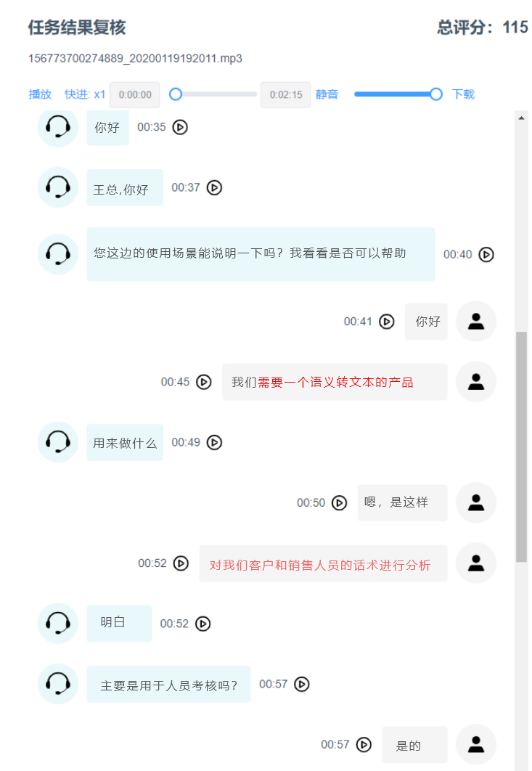
Task: Play the 00:49 用来做什么 segment
Action: 214,443
